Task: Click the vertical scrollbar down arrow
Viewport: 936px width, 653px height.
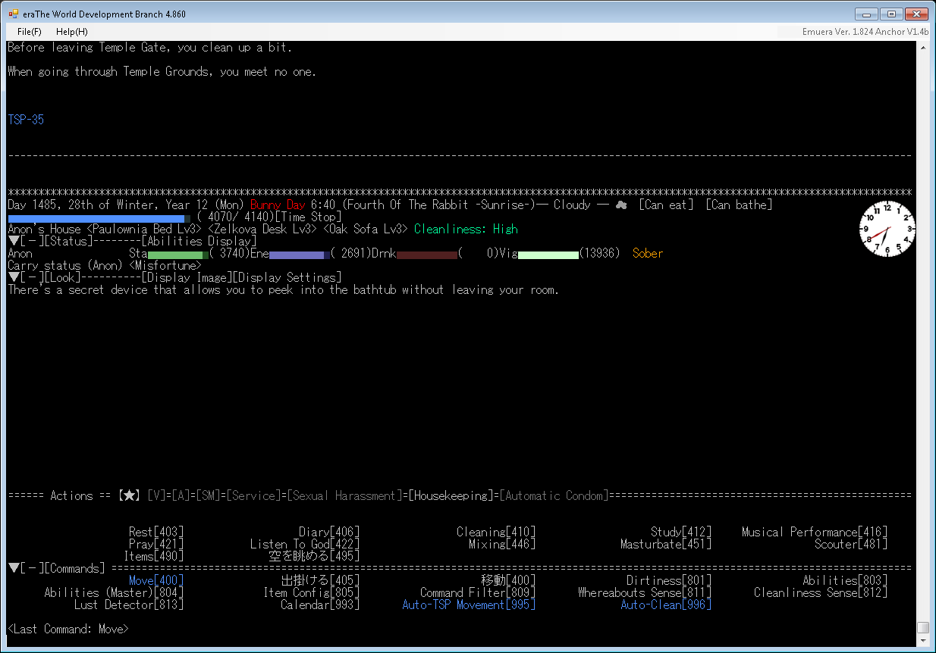Action: point(922,641)
